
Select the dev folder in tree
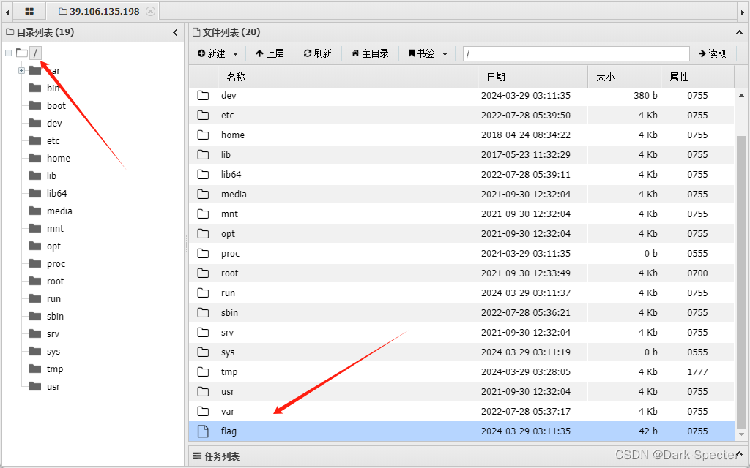tap(54, 123)
